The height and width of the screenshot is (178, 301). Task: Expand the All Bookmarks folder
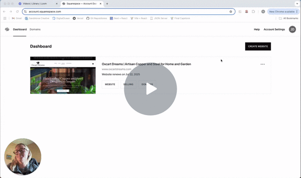tap(288, 18)
